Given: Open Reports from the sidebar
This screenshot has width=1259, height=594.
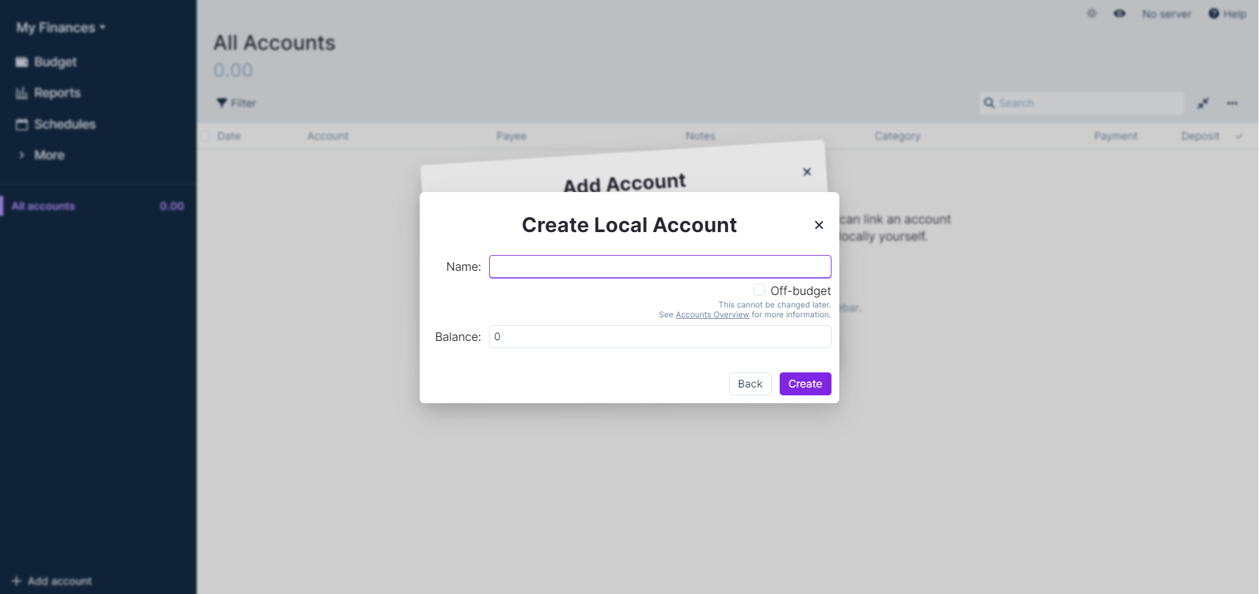Looking at the screenshot, I should [57, 93].
